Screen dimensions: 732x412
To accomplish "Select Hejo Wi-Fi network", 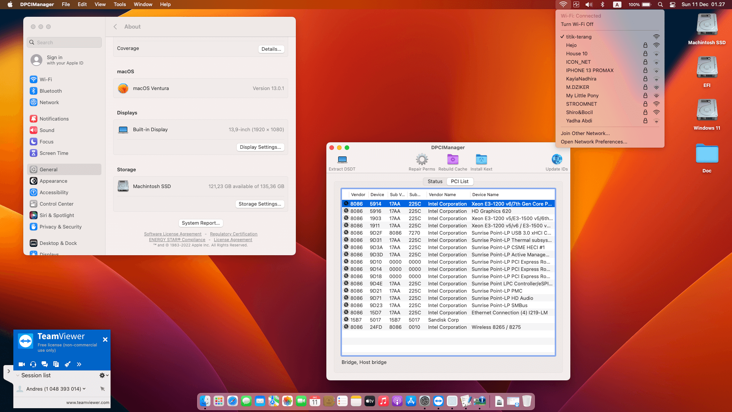I will click(x=610, y=45).
